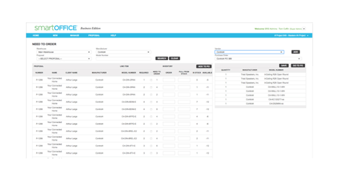This screenshot has height=181, width=339.
Task: Open the Manufacturer dropdown
Action: click(123, 52)
